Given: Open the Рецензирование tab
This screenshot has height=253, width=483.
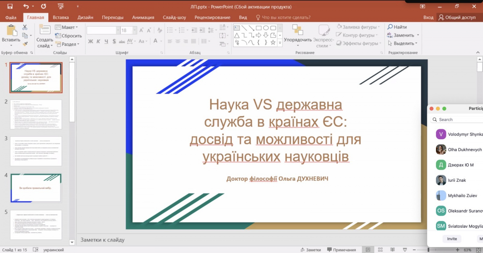Looking at the screenshot, I should pos(213,17).
